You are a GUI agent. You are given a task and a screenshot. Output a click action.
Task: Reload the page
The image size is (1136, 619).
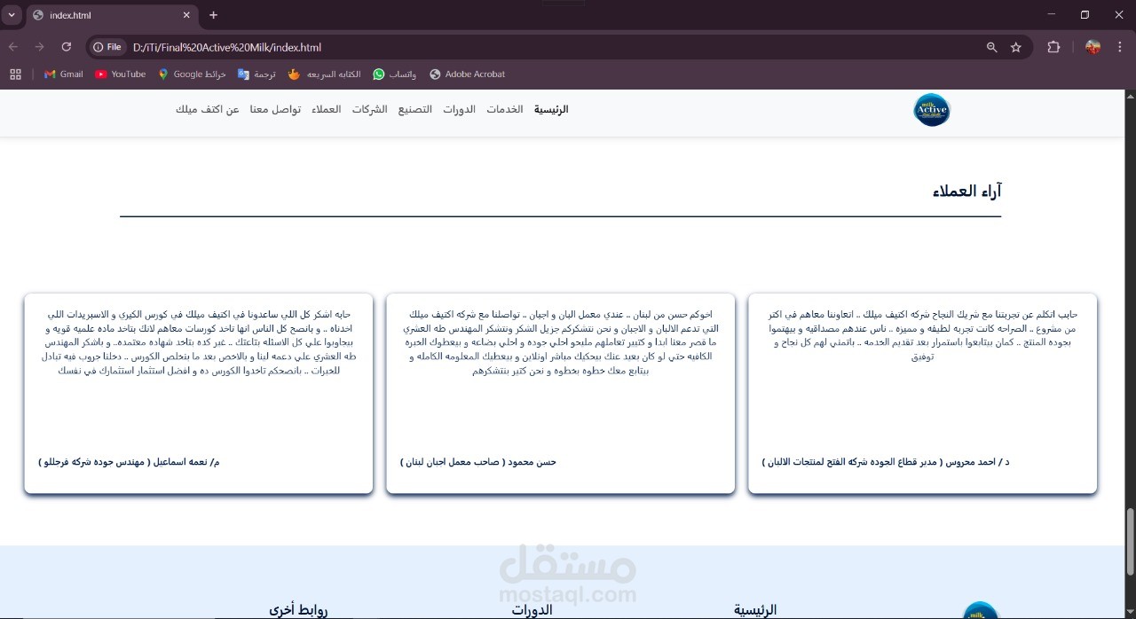pos(66,47)
